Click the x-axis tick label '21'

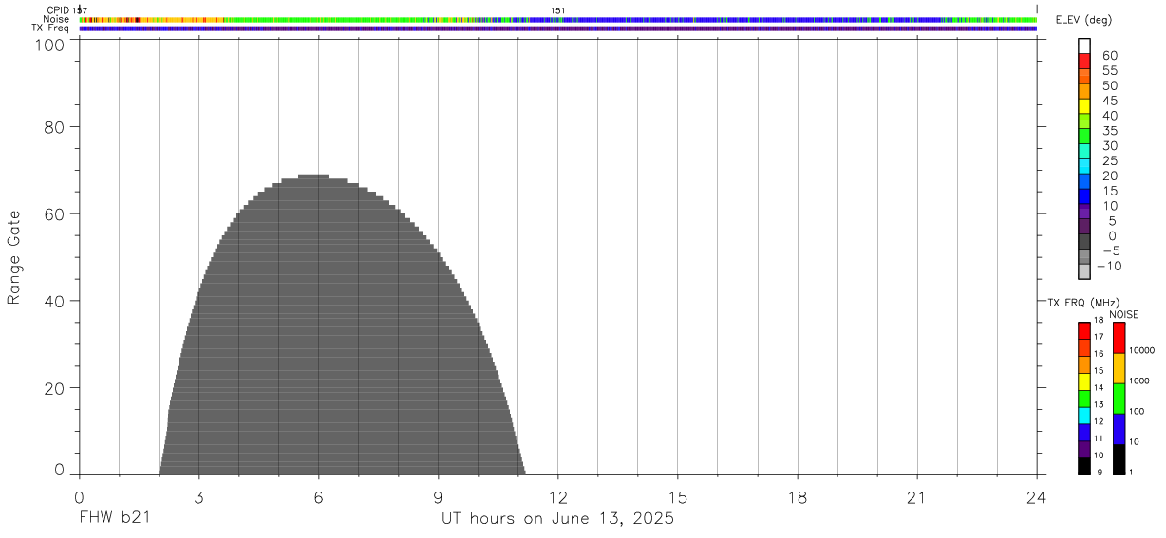click(x=917, y=497)
